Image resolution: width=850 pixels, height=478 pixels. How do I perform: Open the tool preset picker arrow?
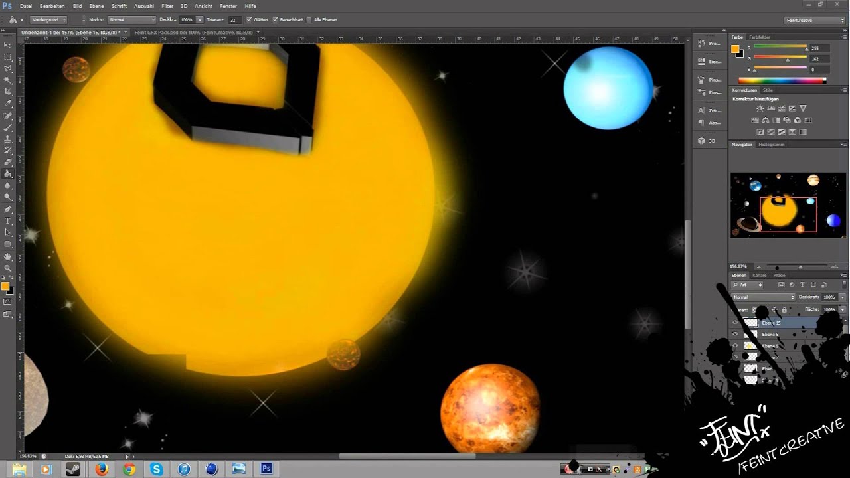pos(21,20)
